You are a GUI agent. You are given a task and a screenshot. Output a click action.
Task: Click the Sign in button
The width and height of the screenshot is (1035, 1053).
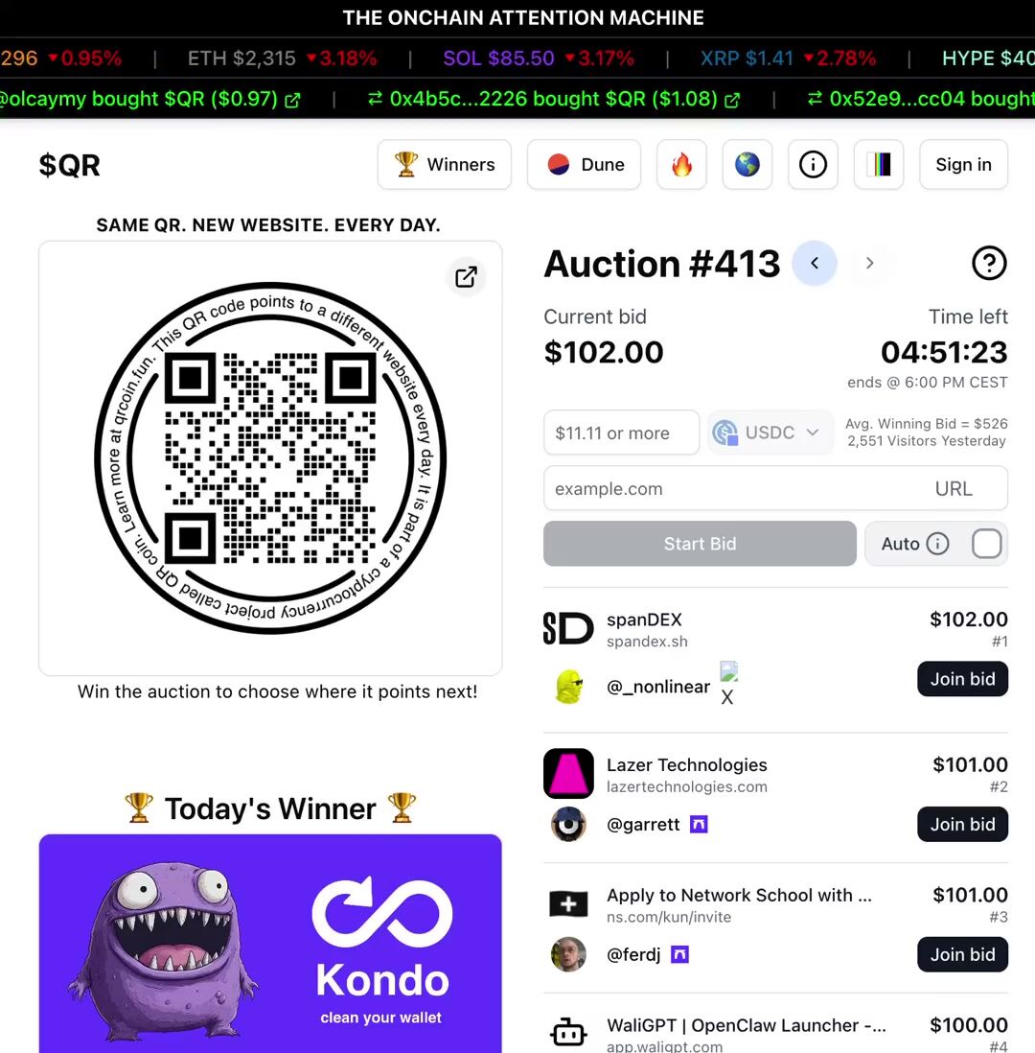[x=963, y=165]
